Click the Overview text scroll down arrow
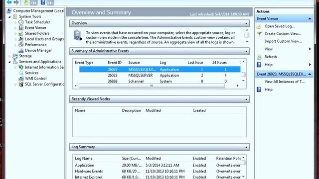The image size is (319, 179). pyautogui.click(x=247, y=42)
